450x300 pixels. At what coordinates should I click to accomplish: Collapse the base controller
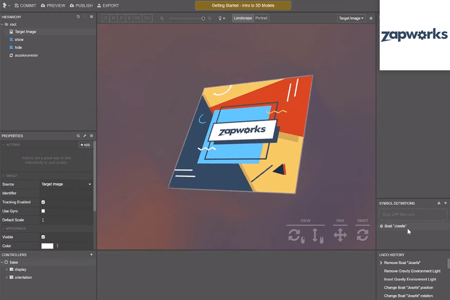pos(2,262)
